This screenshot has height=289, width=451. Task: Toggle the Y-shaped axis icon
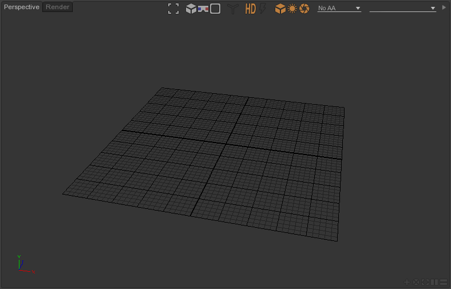(x=232, y=9)
